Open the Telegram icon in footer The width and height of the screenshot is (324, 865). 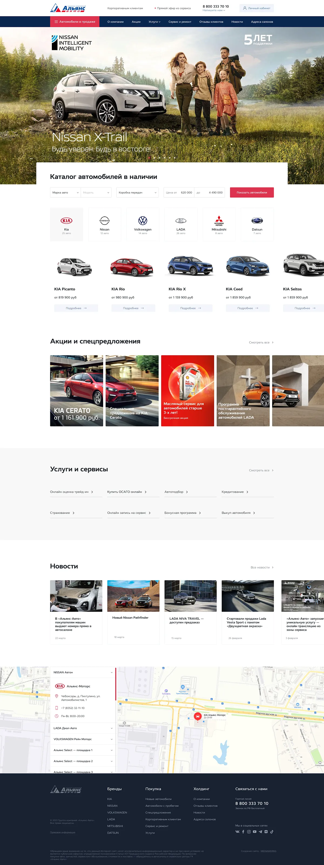260,831
